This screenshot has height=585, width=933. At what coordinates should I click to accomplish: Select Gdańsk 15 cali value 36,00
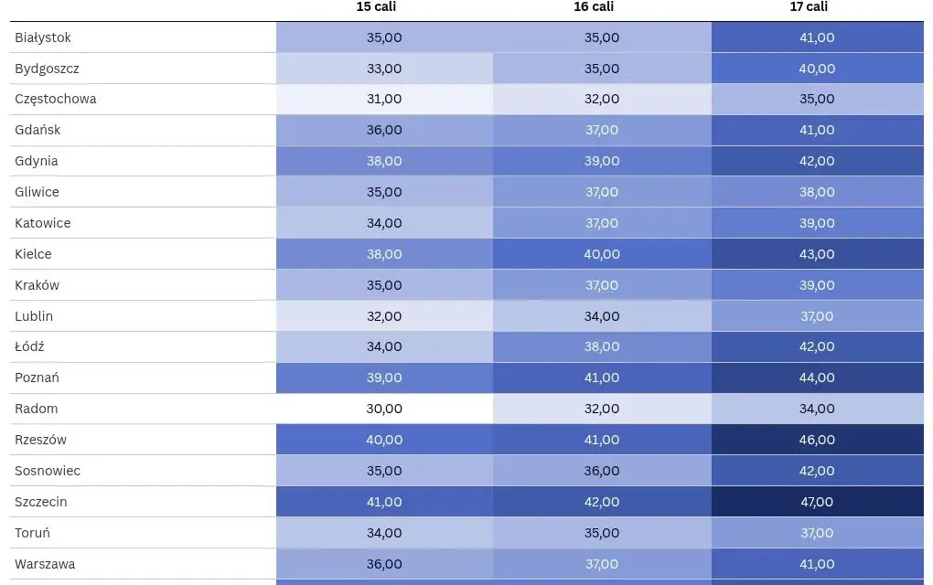click(384, 130)
